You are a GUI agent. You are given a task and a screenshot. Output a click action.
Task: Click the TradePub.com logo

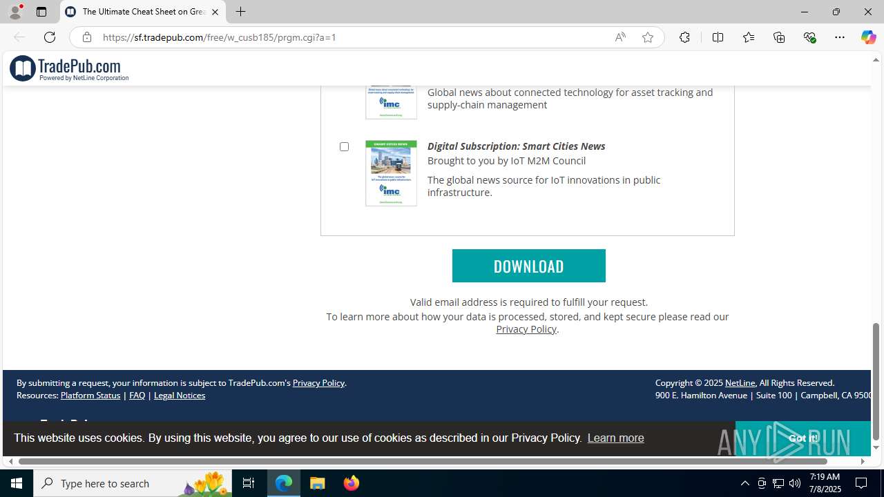pos(69,68)
